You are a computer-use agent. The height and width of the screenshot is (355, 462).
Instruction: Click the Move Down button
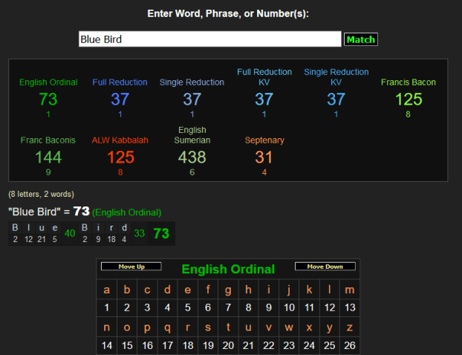click(325, 267)
